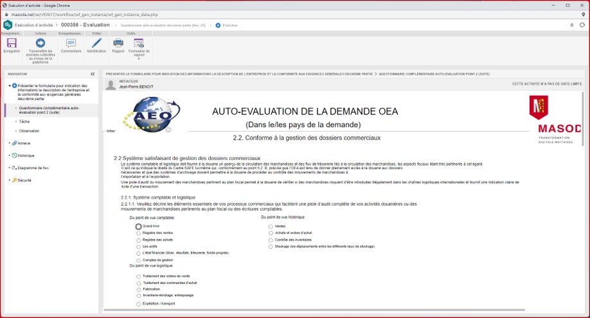Open the Commentaire tool
This screenshot has width=590, height=318.
click(x=71, y=43)
